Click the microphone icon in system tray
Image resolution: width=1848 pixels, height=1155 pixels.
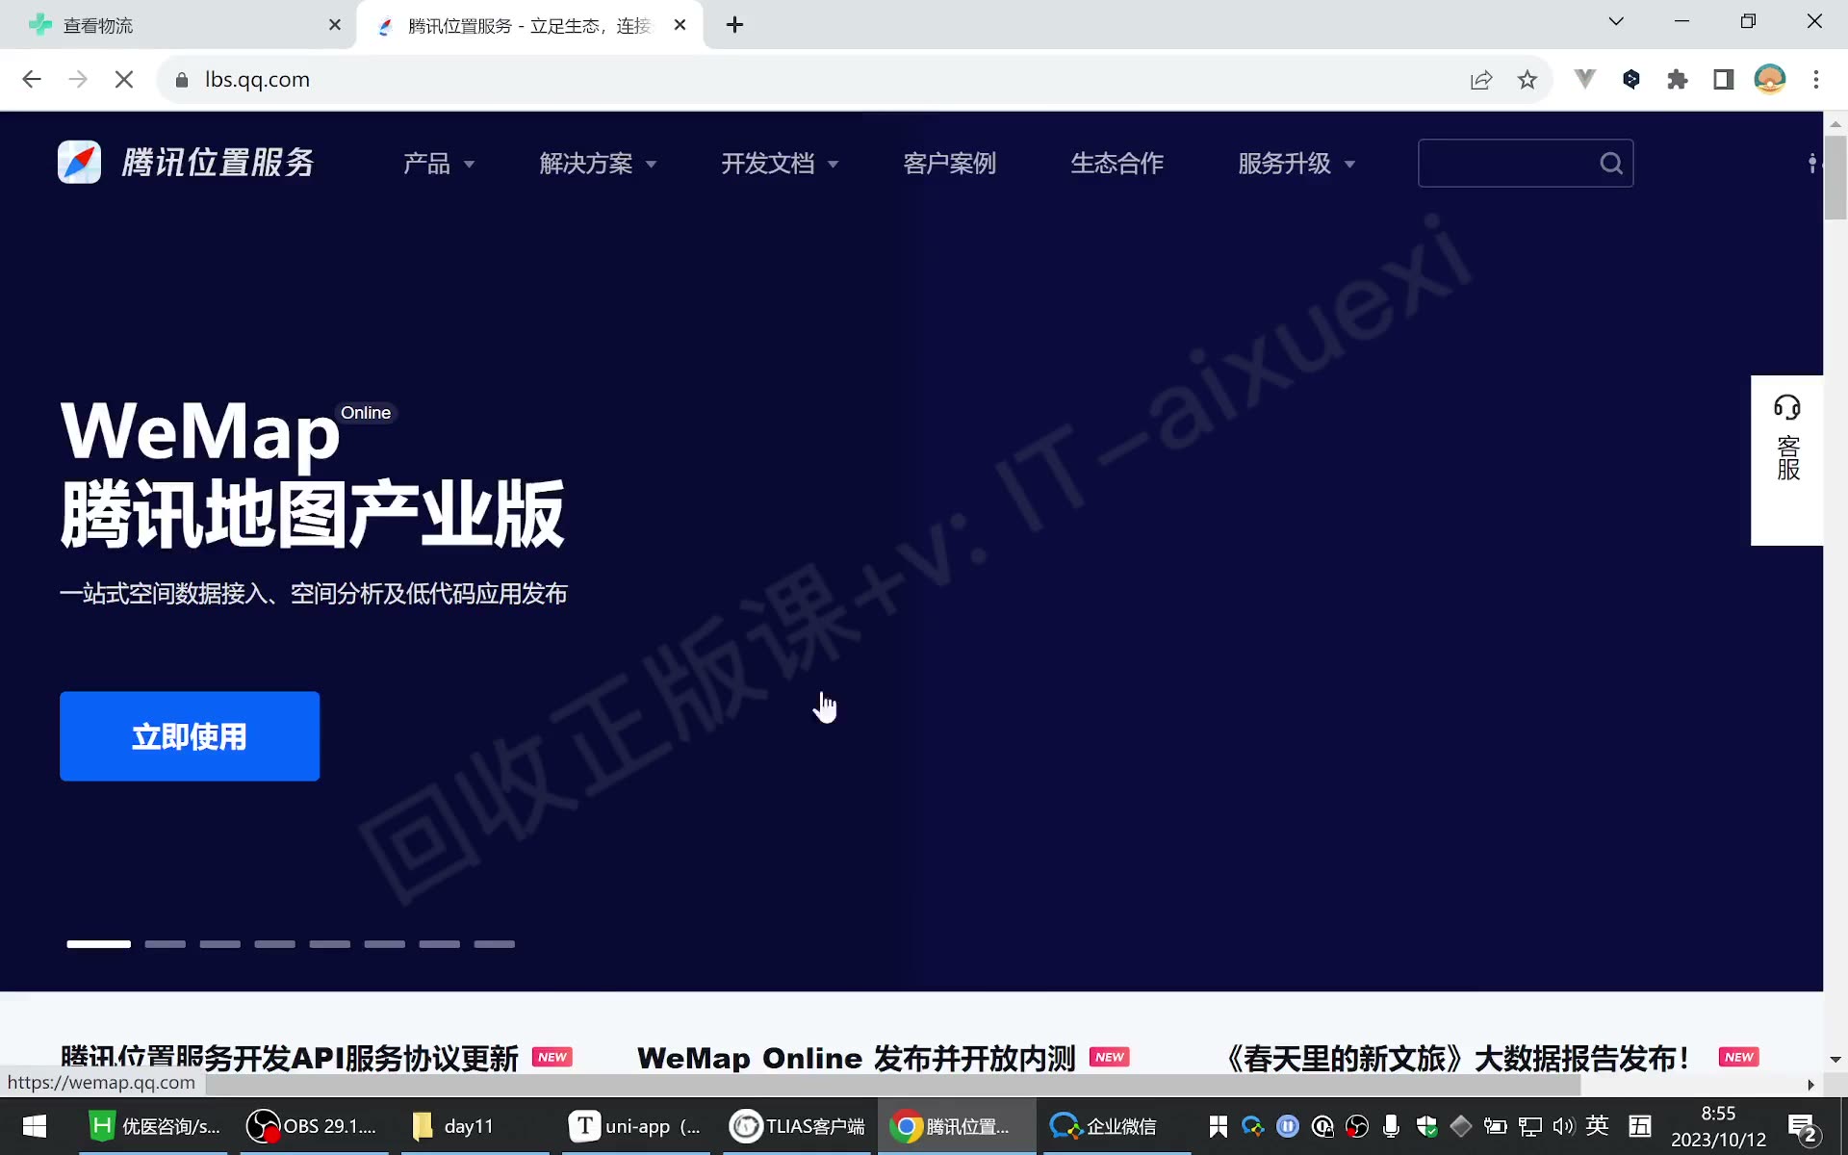coord(1391,1126)
